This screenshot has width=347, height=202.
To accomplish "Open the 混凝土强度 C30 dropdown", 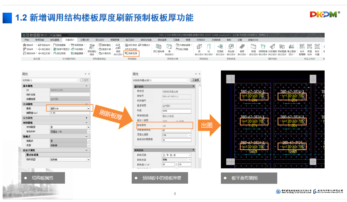I will pos(176,135).
